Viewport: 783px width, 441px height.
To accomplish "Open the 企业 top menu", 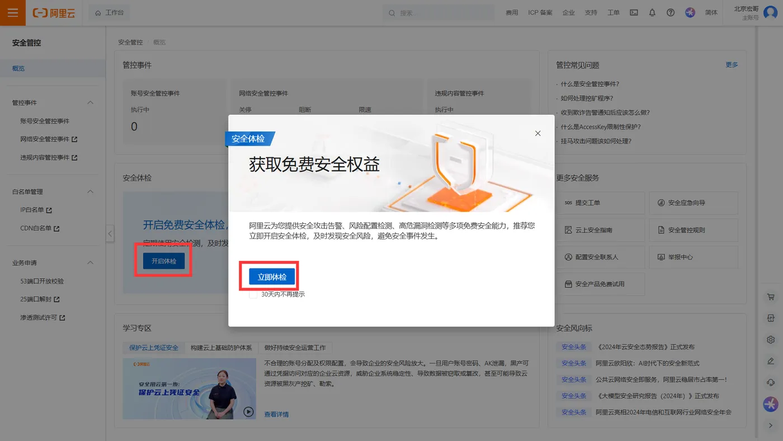I will [x=569, y=12].
